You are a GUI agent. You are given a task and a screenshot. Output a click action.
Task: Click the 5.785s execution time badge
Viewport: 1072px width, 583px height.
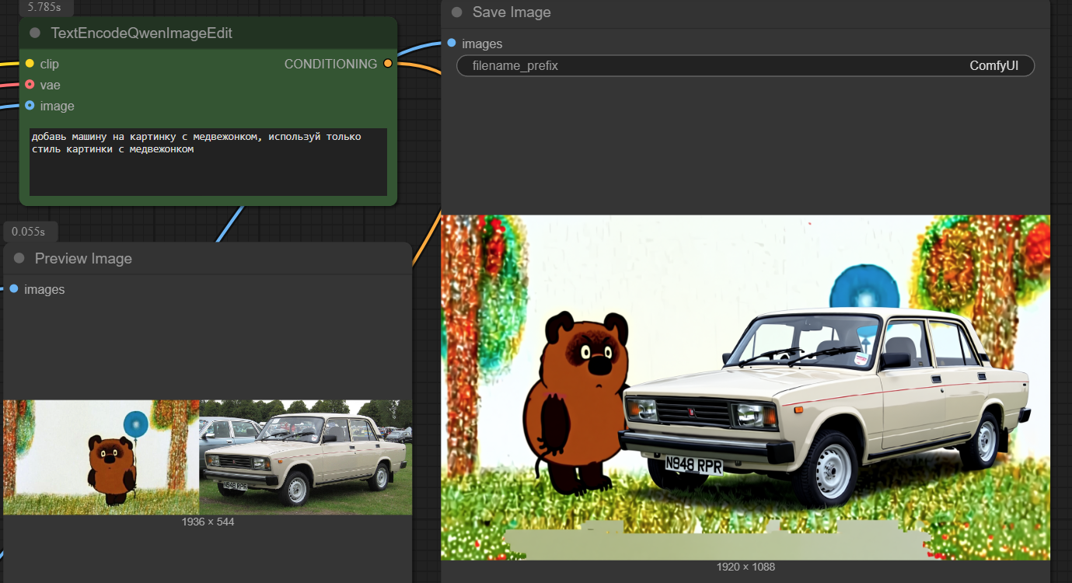click(x=46, y=9)
